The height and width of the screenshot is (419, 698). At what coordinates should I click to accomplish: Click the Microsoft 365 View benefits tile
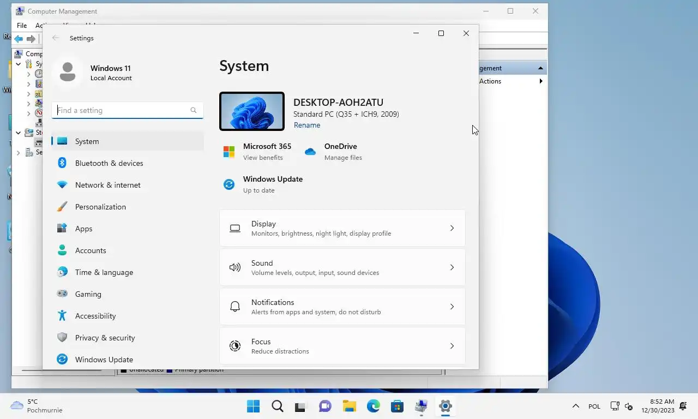click(257, 152)
